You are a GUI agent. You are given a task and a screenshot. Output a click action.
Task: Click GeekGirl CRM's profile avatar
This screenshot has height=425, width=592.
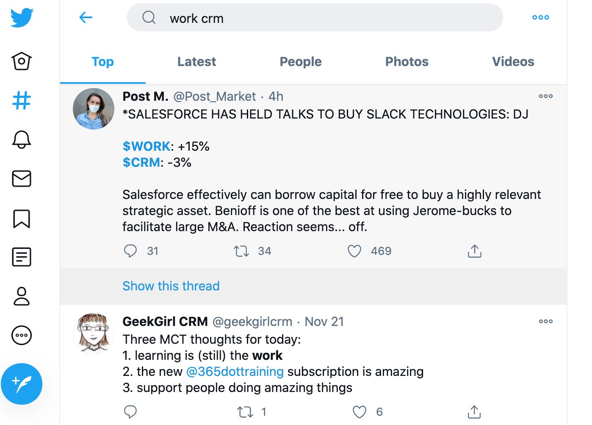click(94, 334)
